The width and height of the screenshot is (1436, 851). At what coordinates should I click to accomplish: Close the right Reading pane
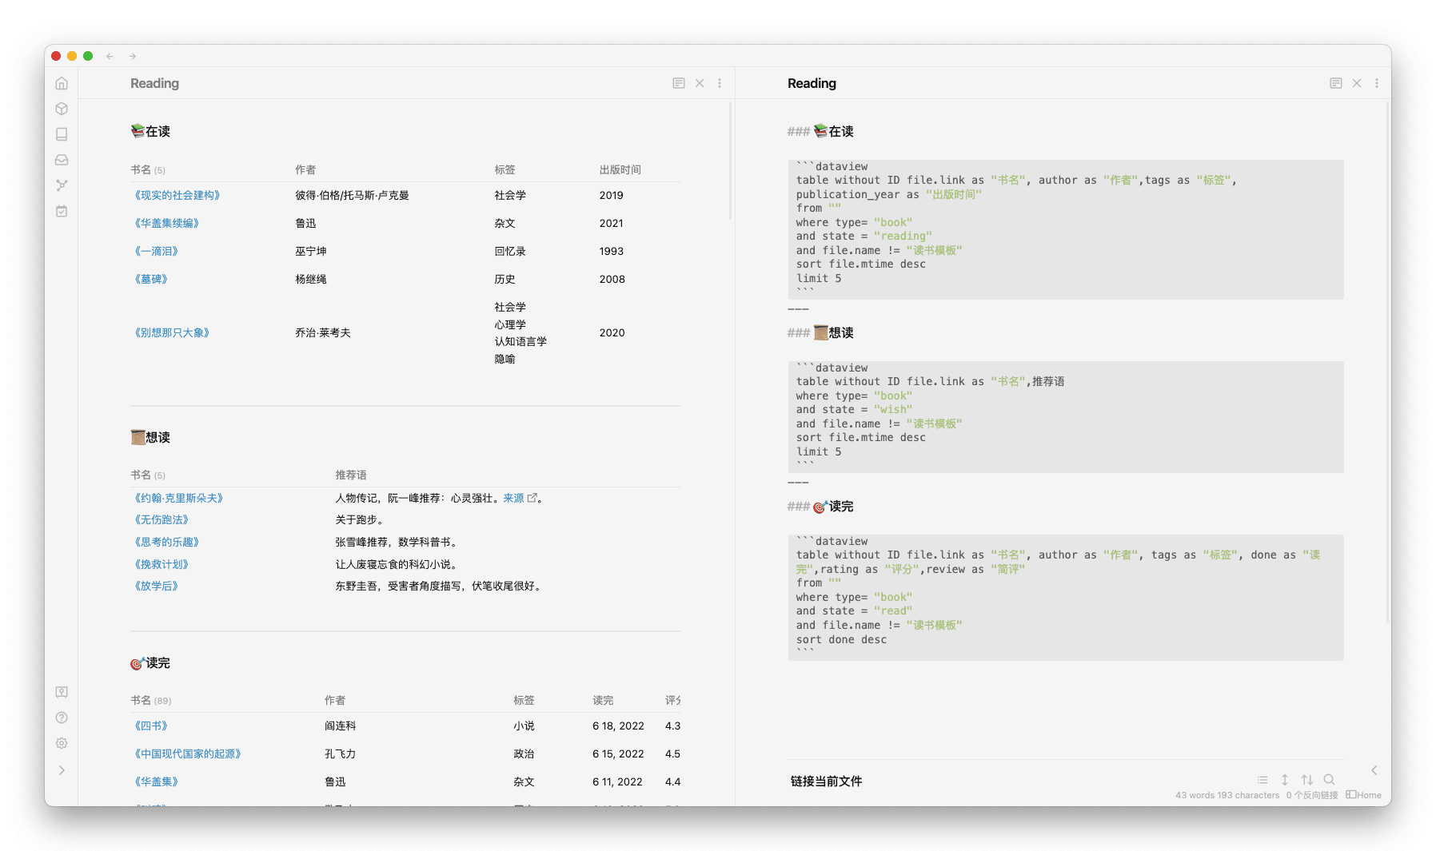click(1357, 83)
